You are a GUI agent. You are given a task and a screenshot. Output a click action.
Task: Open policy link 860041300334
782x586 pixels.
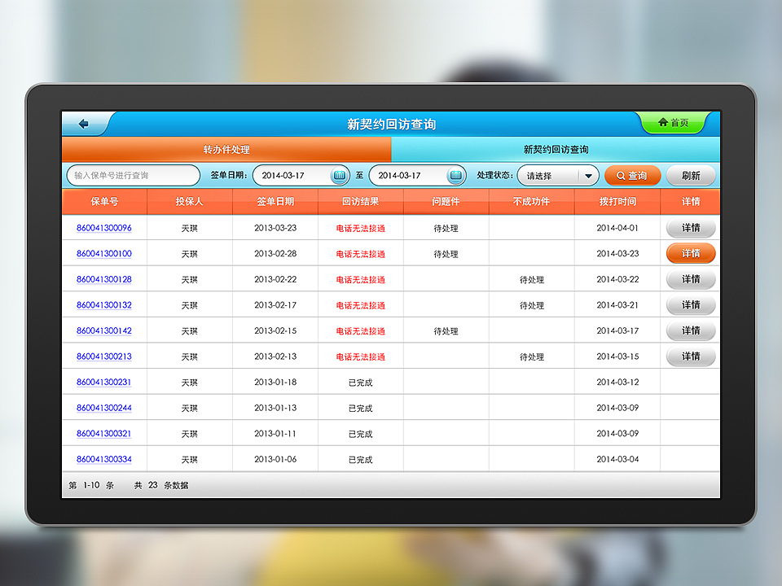[x=104, y=459]
